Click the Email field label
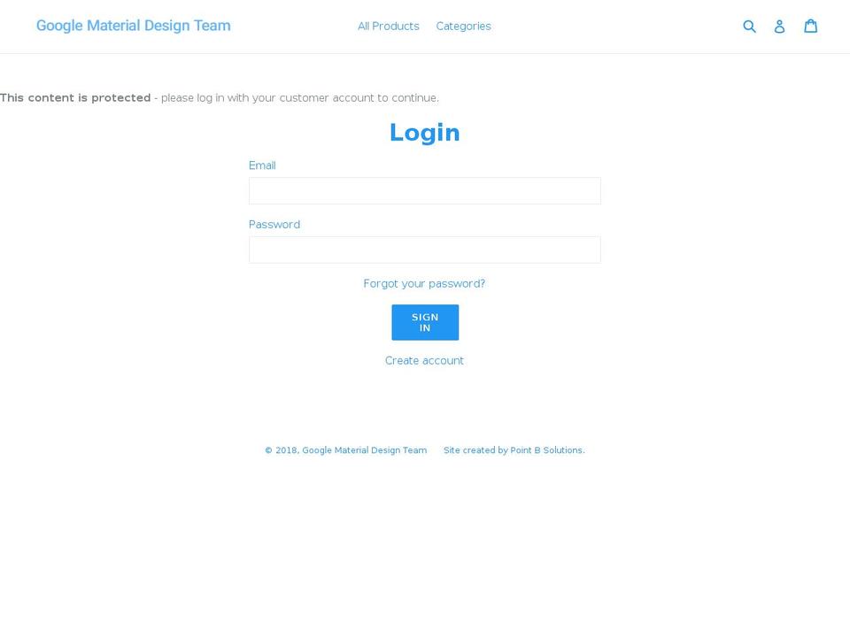 click(x=262, y=165)
